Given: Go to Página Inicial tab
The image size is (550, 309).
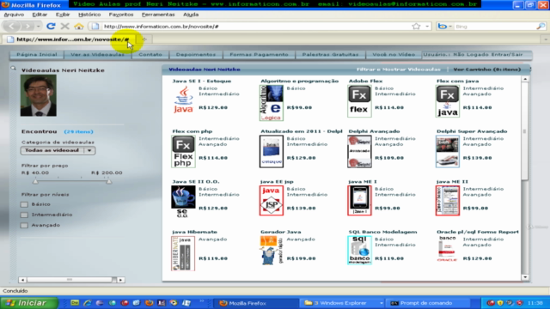Looking at the screenshot, I should (36, 55).
